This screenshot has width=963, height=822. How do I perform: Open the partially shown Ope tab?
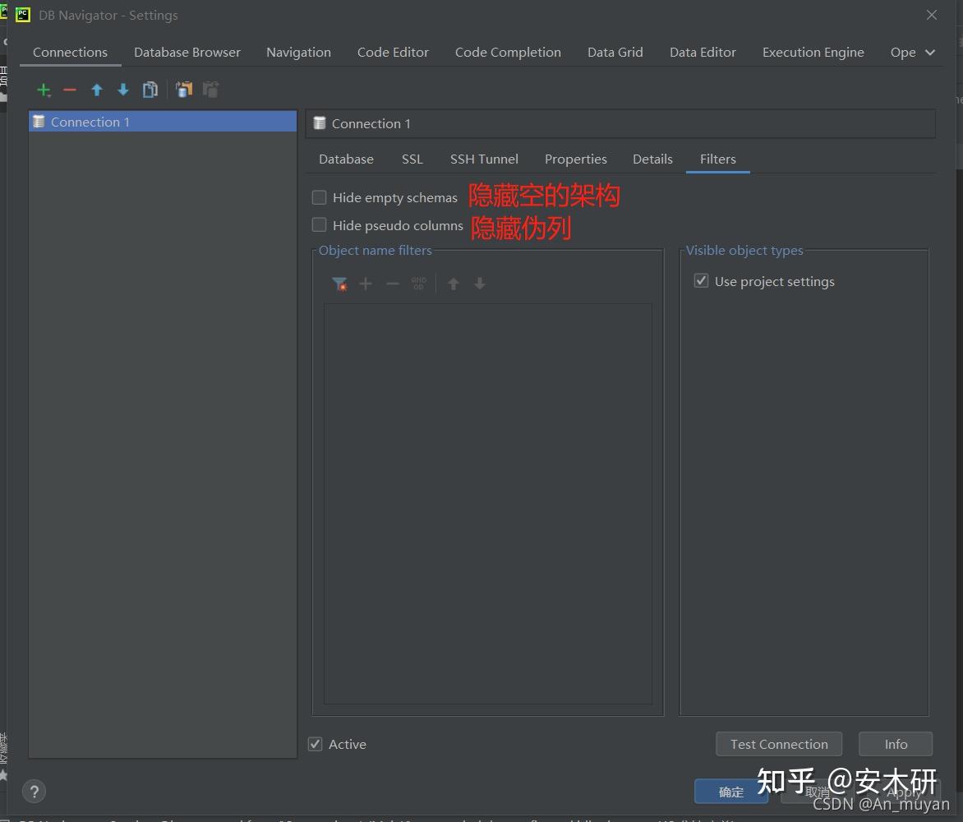(903, 53)
